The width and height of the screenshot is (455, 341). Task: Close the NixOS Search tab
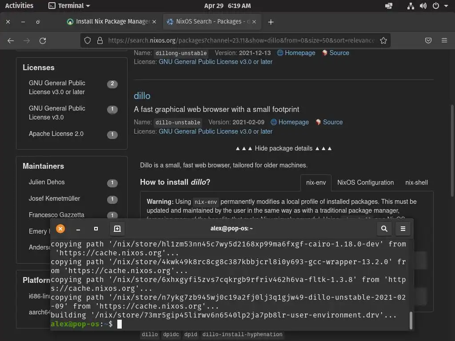point(254,22)
